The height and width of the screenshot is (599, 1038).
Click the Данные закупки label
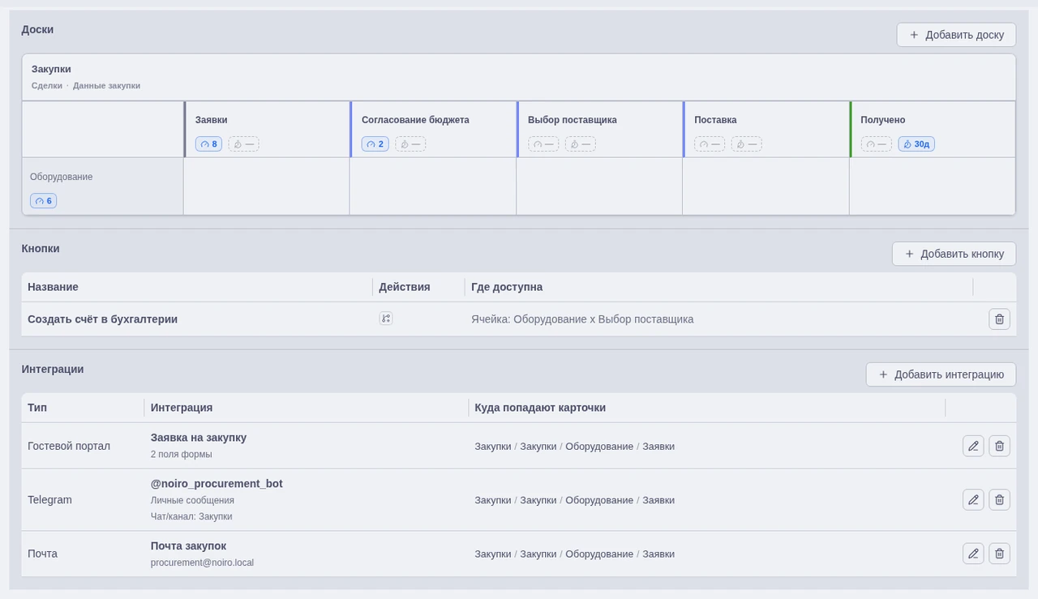(x=106, y=85)
